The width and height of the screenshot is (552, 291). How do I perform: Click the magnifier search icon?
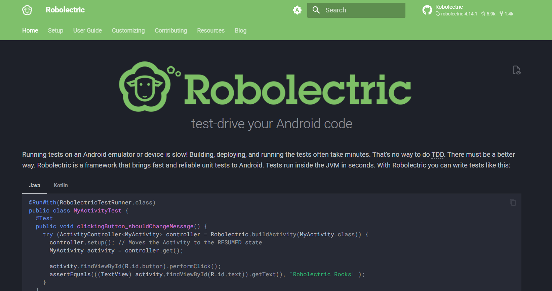[316, 10]
